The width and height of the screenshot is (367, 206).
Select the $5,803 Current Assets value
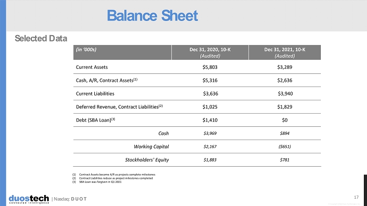coord(210,67)
